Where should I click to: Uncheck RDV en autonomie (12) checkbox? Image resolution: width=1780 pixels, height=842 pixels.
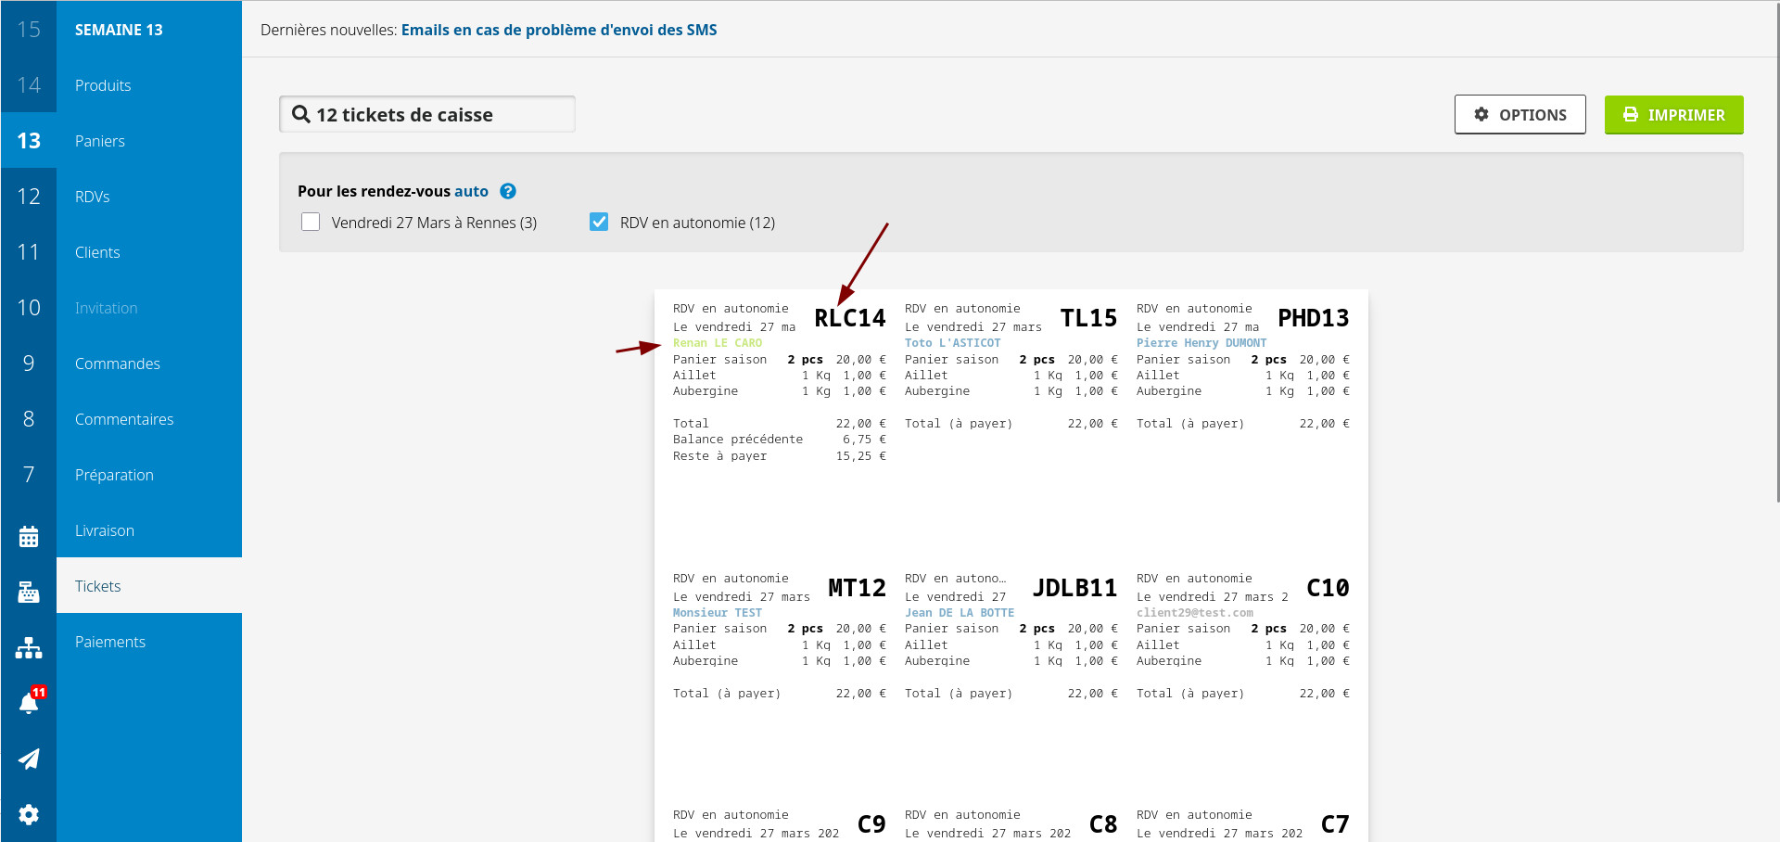[599, 223]
